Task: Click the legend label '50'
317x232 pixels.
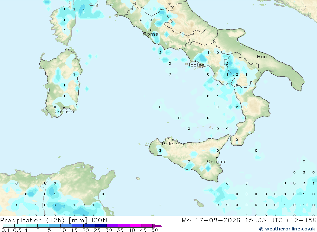Action: click(x=155, y=230)
